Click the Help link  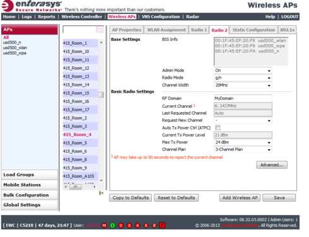point(270,17)
